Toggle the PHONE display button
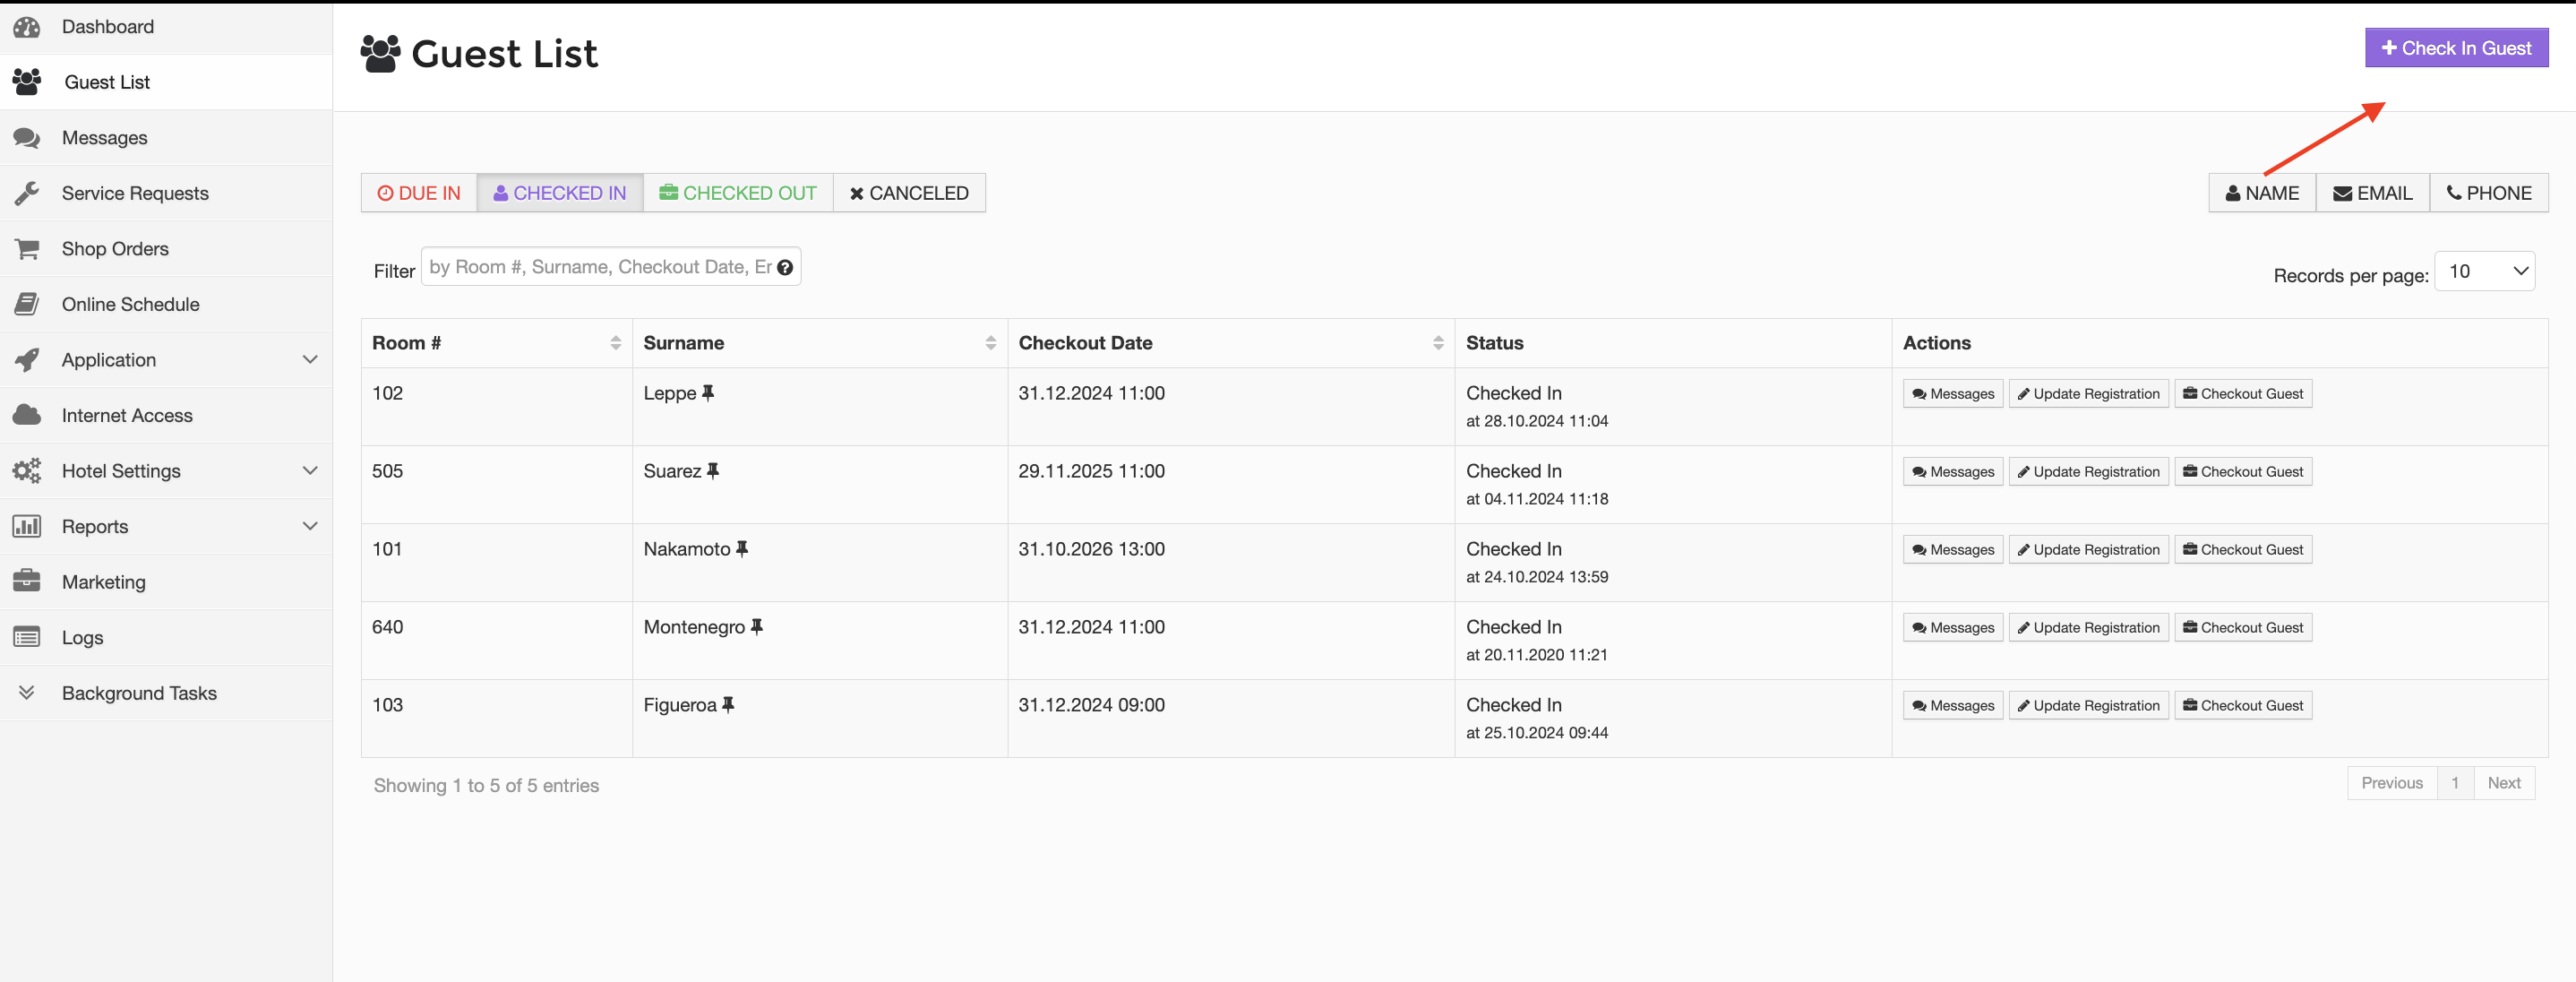The height and width of the screenshot is (982, 2576). pos(2489,193)
